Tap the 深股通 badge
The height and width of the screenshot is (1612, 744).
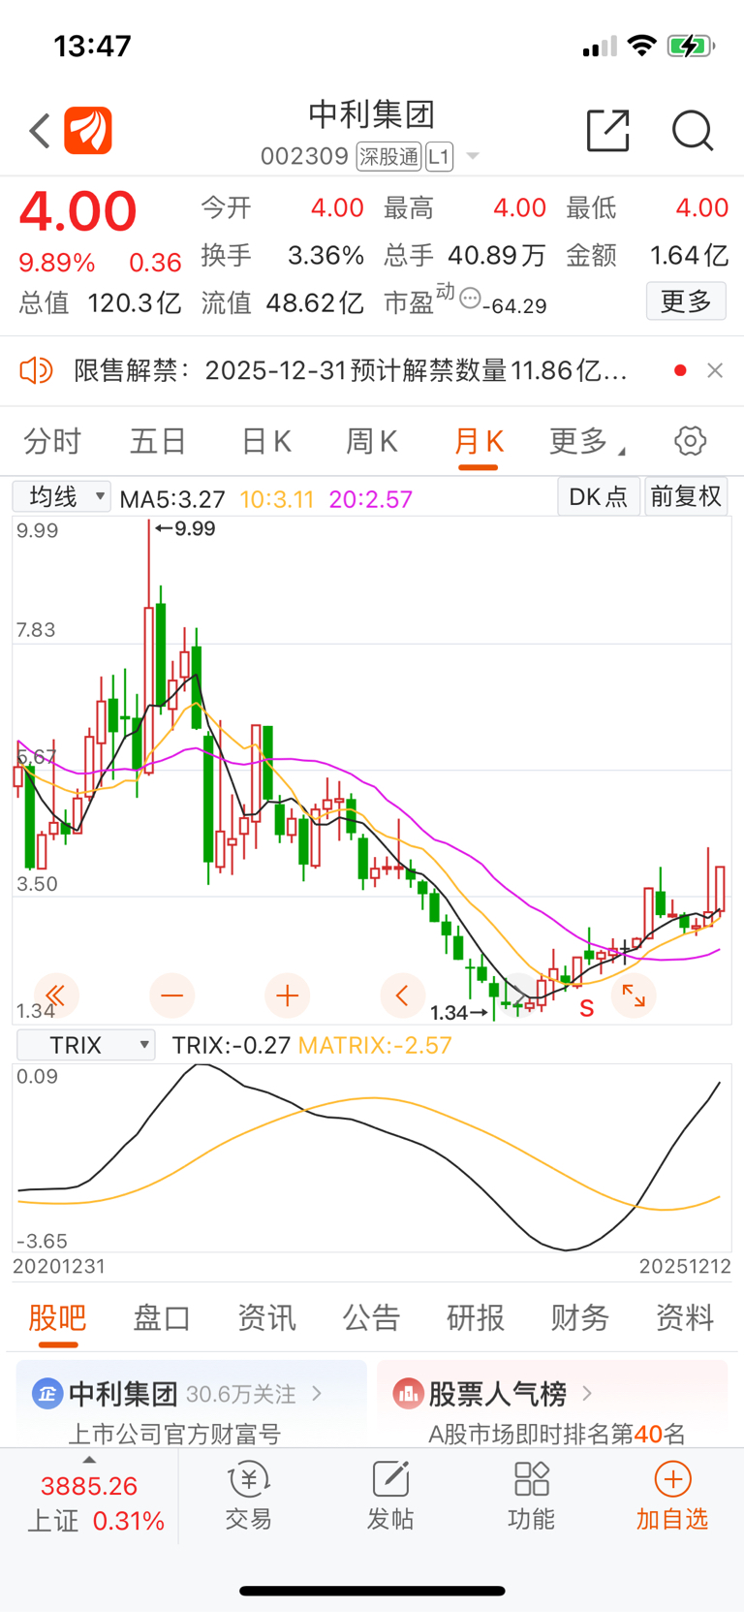tap(388, 156)
